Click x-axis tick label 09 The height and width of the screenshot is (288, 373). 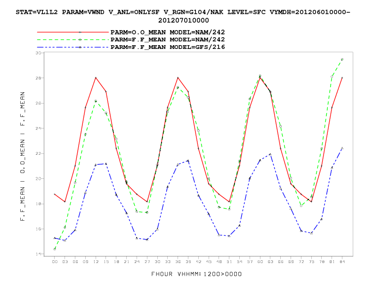[85, 262]
